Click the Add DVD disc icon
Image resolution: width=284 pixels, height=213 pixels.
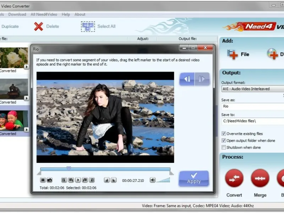[272, 54]
